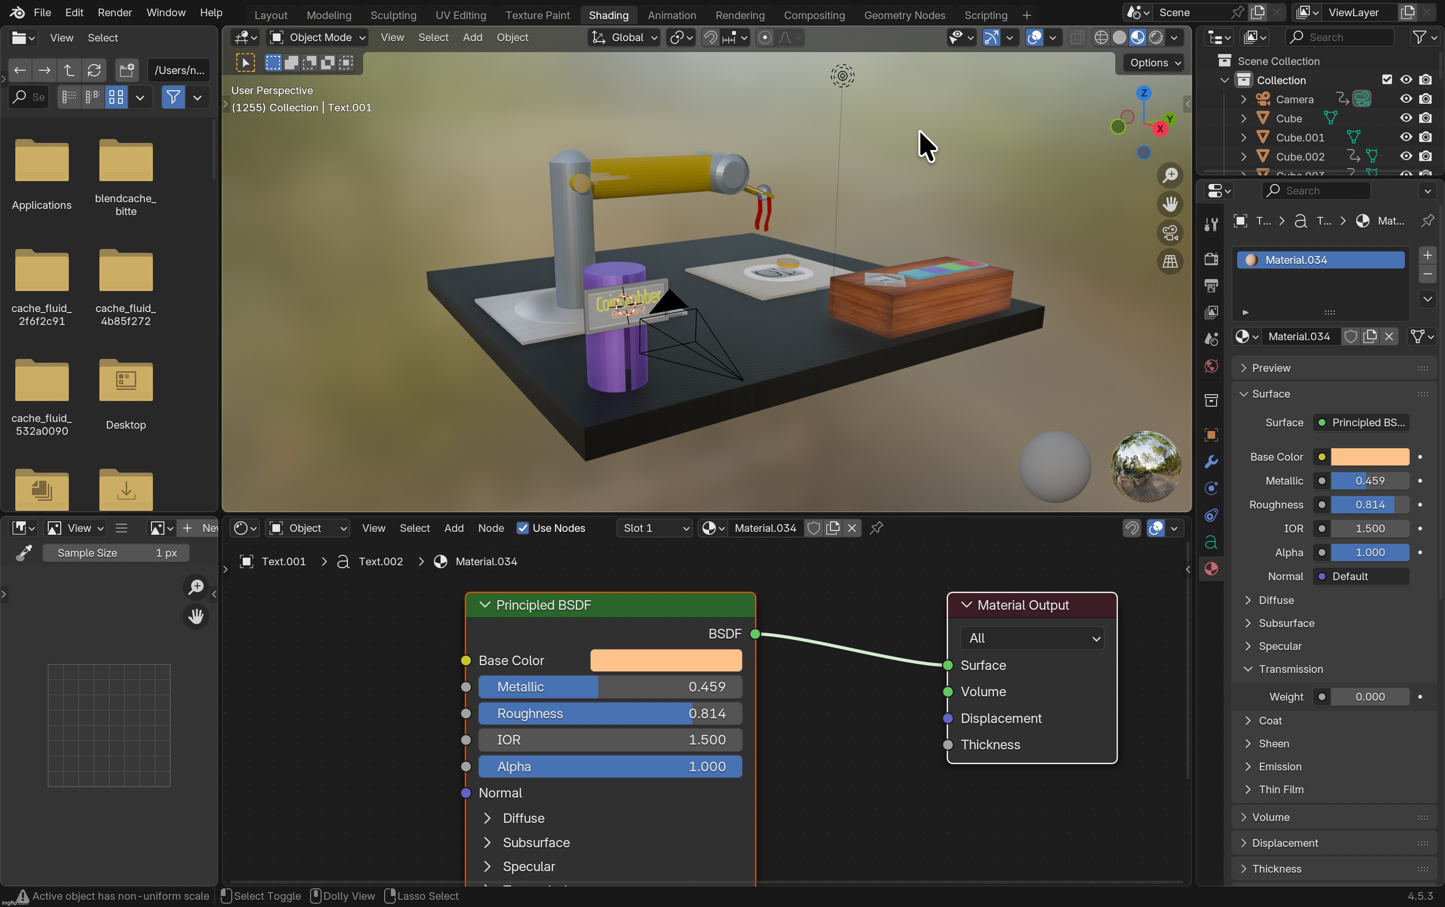Image resolution: width=1445 pixels, height=907 pixels.
Task: Click the pan hand icon in viewport
Action: pyautogui.click(x=1170, y=204)
